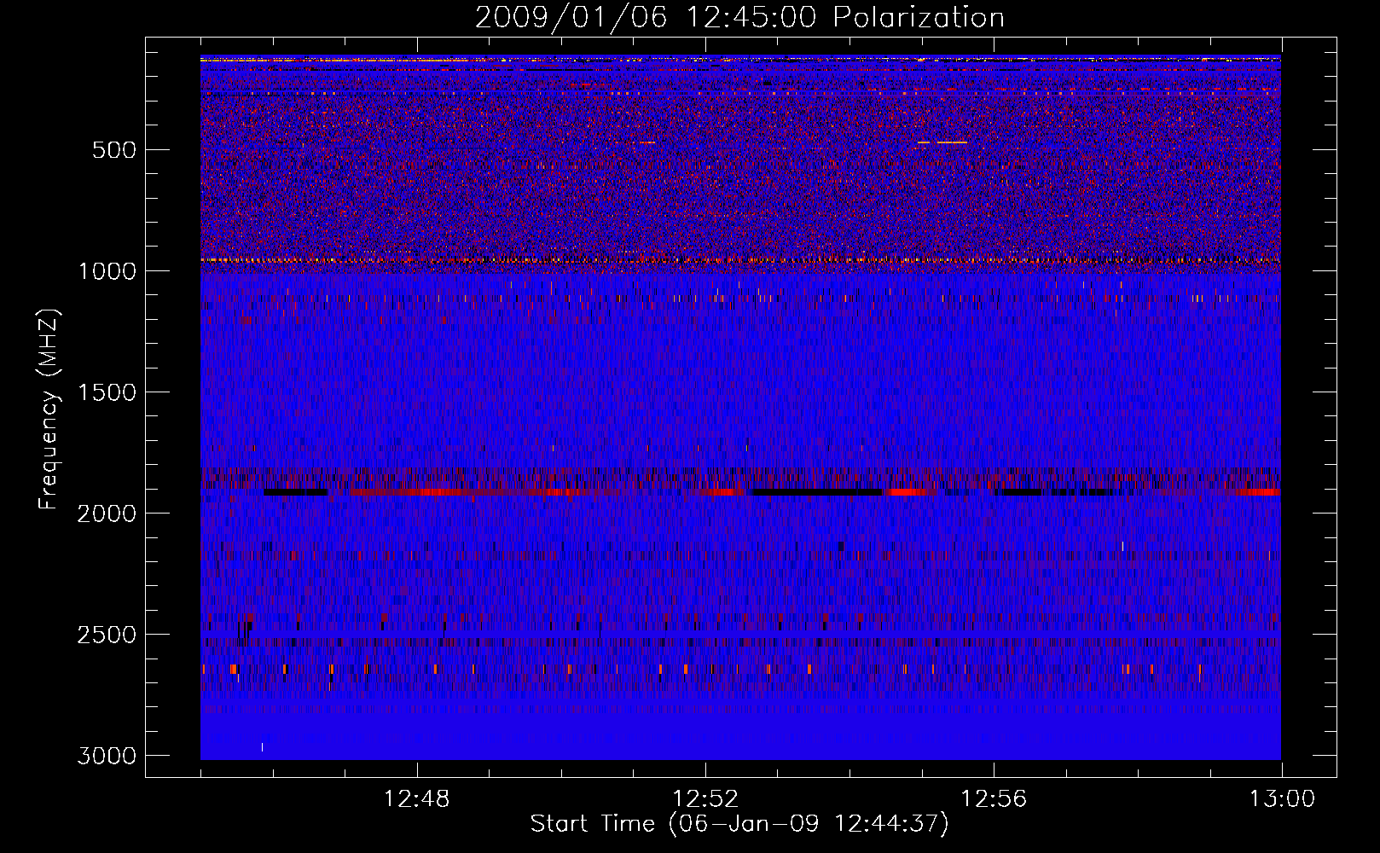Click the plot title '2009/01/06 12:45:00 Polarization'

(x=739, y=18)
